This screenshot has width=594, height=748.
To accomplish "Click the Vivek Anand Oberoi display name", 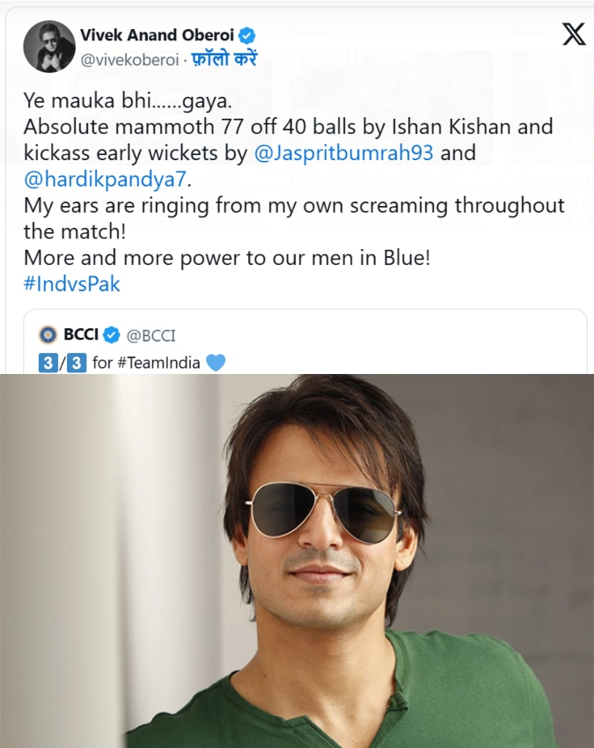I will click(157, 35).
